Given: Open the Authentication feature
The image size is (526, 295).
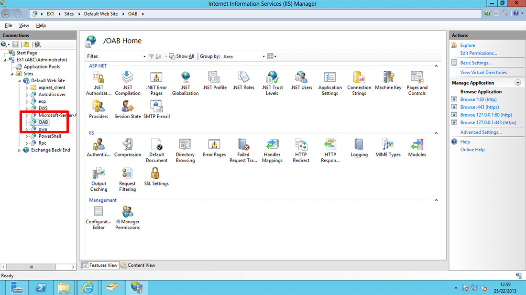Looking at the screenshot, I should [x=99, y=148].
